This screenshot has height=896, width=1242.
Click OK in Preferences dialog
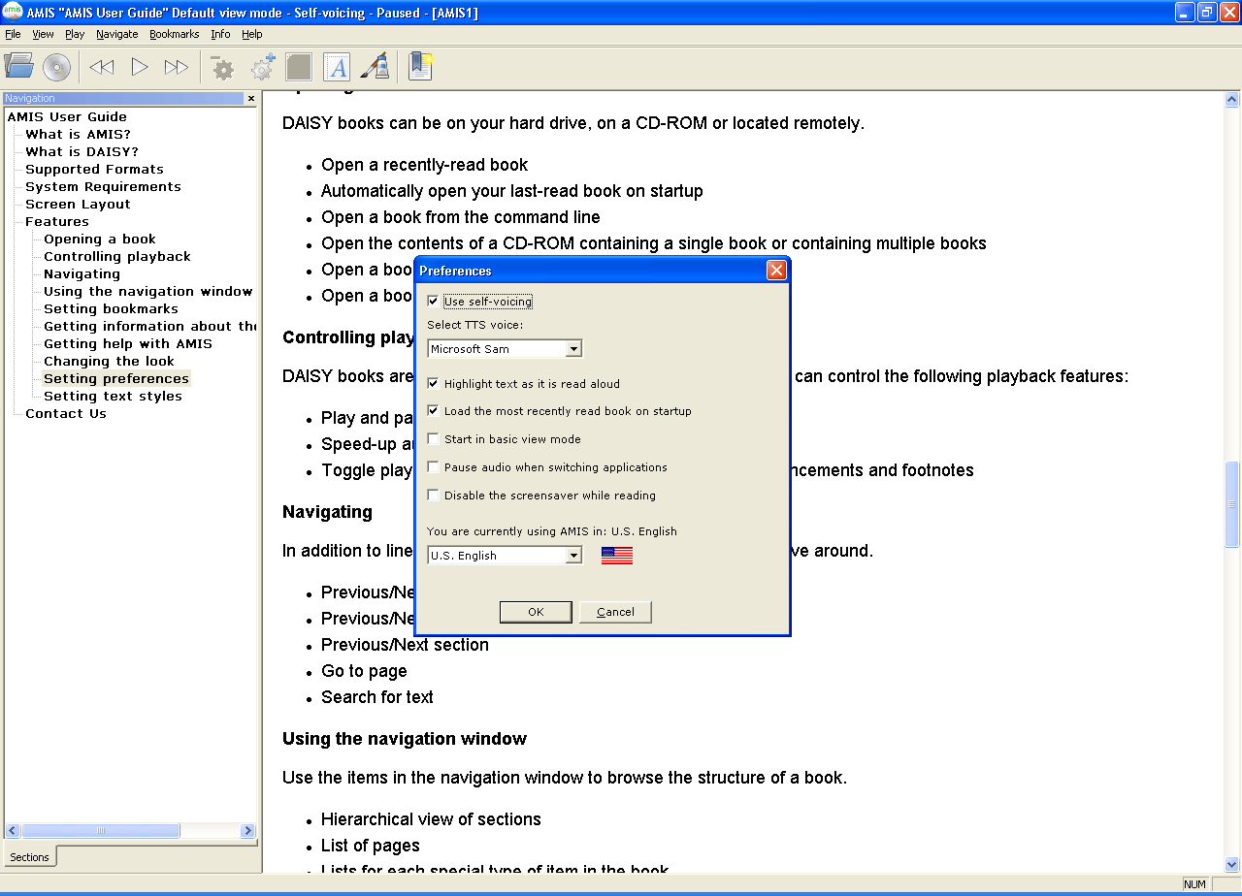click(x=536, y=612)
